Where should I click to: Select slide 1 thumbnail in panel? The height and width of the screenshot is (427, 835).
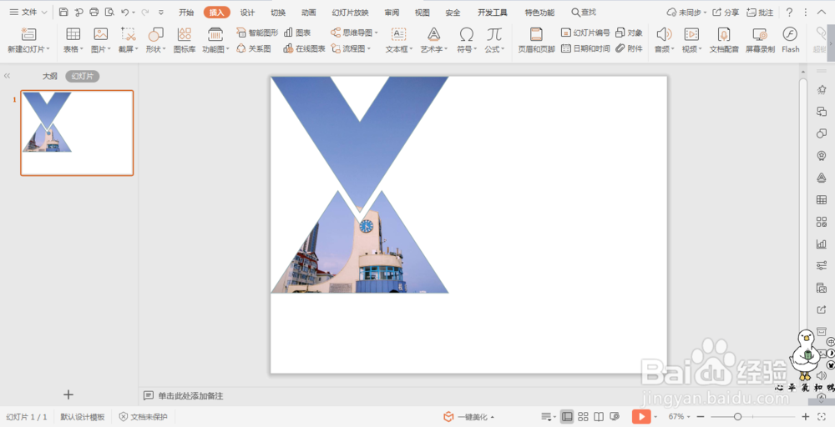pyautogui.click(x=77, y=133)
